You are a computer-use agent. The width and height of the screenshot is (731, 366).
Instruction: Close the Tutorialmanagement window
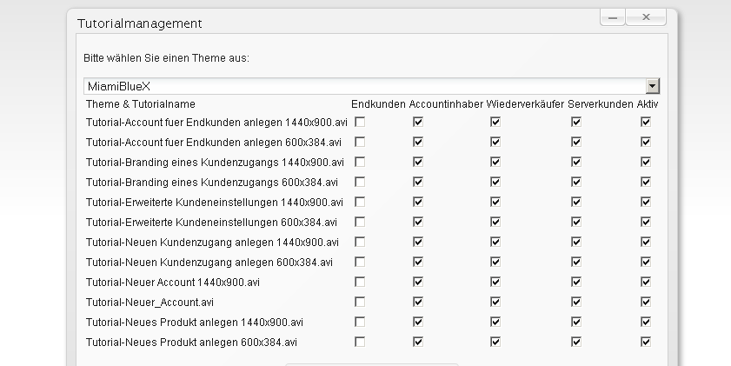647,17
